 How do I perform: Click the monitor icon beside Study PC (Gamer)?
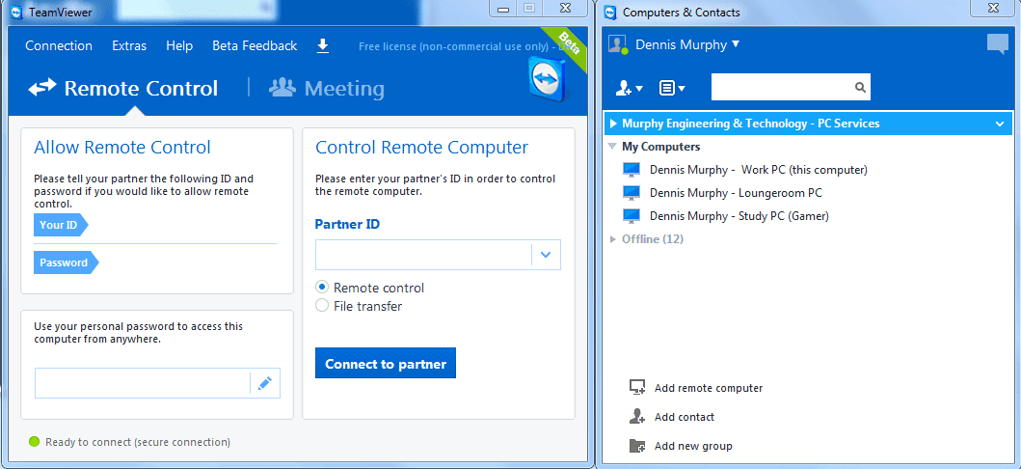coord(631,215)
